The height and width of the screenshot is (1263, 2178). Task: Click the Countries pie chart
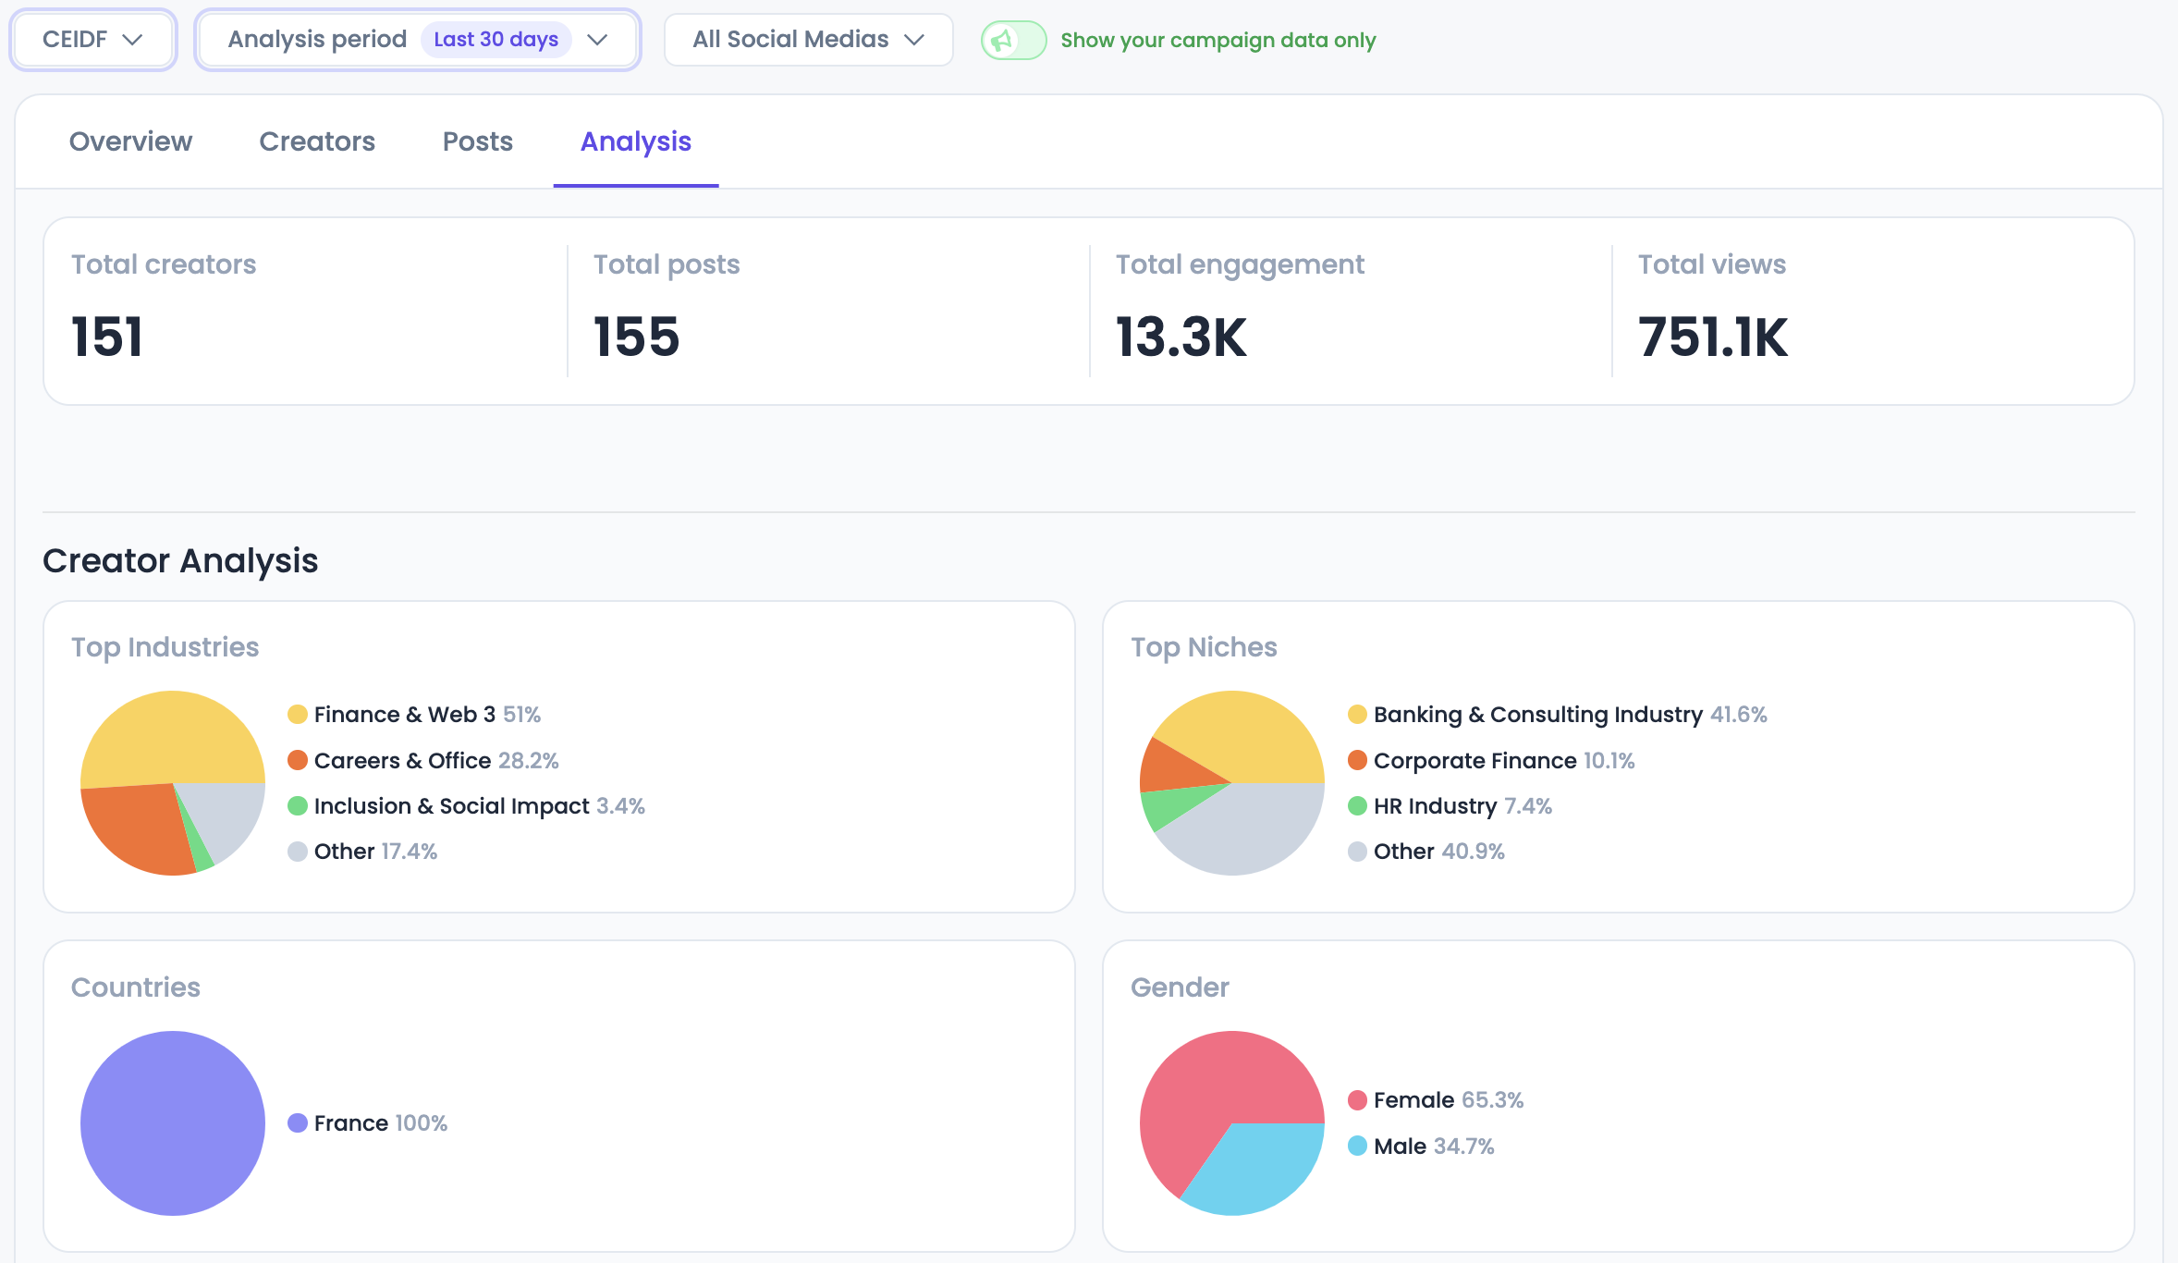pos(173,1123)
